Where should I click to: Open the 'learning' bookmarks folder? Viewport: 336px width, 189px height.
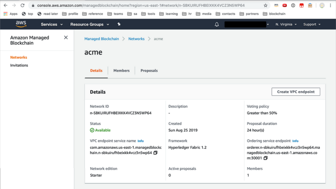[168, 14]
